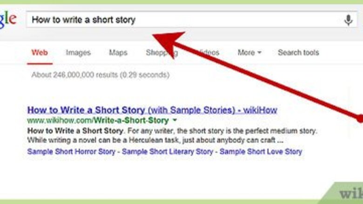Image resolution: width=363 pixels, height=204 pixels.
Task: Click the partial Google logo
Action: (x=8, y=20)
